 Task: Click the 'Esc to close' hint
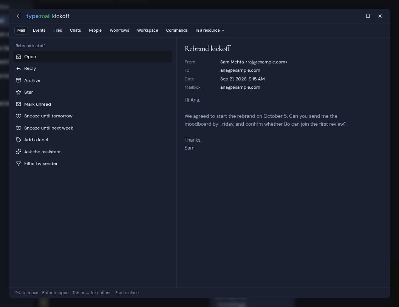coord(127,293)
